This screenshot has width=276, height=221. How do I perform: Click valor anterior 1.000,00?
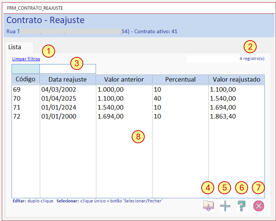[x=110, y=89]
